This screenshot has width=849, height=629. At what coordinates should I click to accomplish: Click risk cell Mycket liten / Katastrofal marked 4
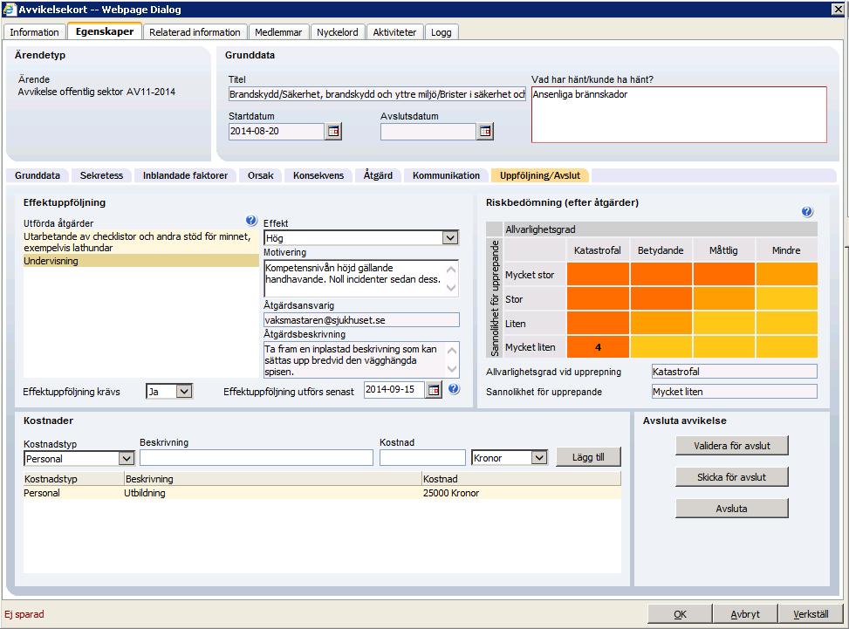coord(598,347)
